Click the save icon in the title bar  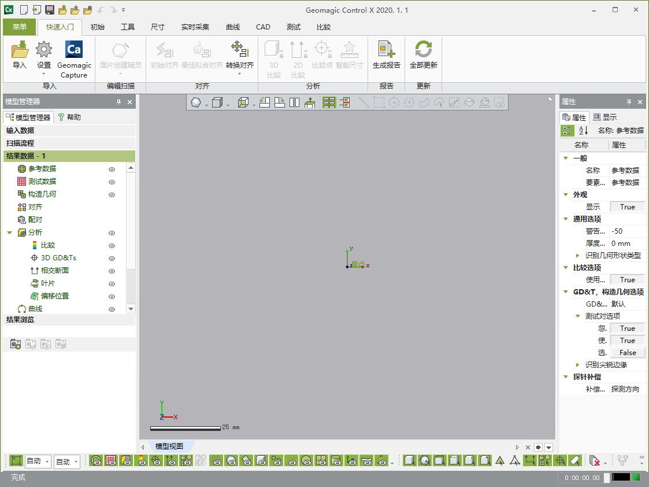point(50,9)
